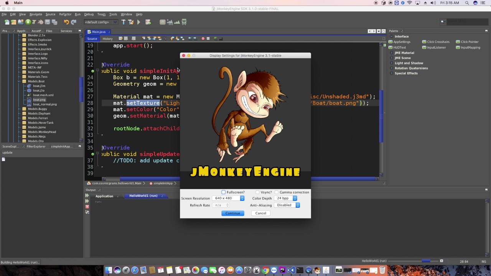Click the Cancel button in the dialog
The height and width of the screenshot is (276, 491).
coord(261,213)
